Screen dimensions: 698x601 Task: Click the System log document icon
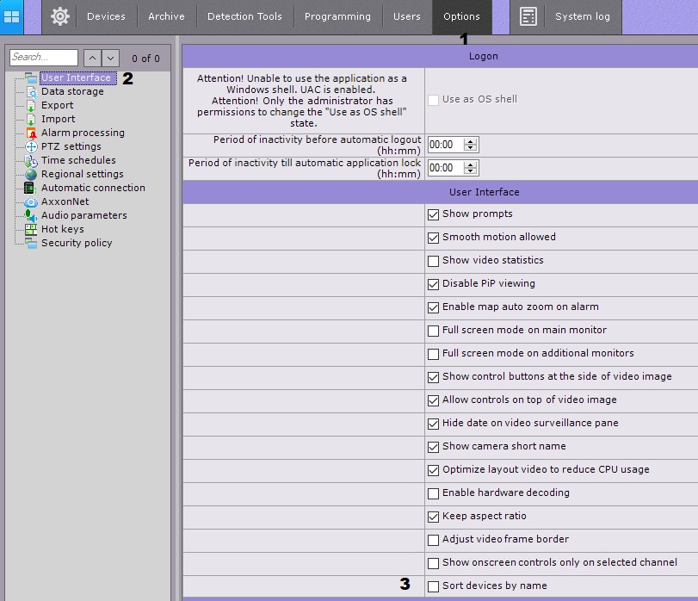pos(528,16)
